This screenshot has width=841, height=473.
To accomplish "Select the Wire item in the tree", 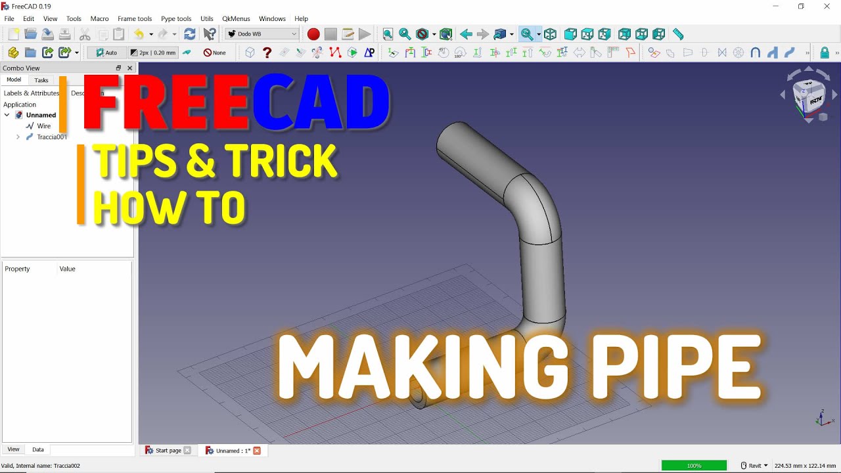I will (x=43, y=125).
